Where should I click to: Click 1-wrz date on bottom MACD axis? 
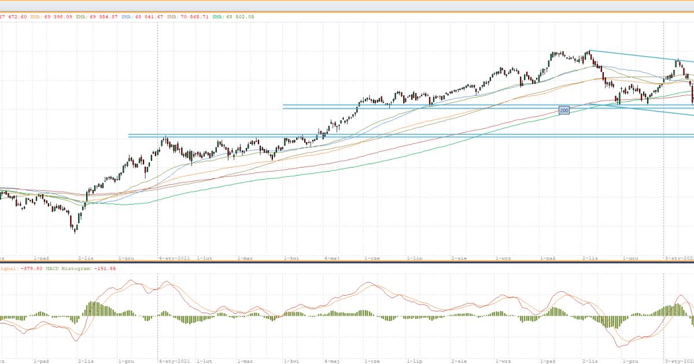click(503, 361)
